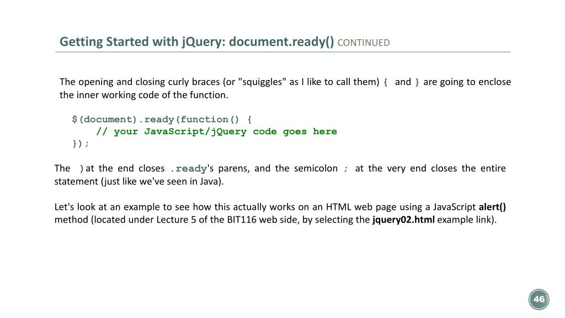Click the 'CONTINUED' label in the title

point(363,43)
